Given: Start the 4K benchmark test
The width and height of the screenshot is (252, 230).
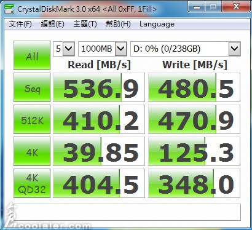Looking at the screenshot, I should click(32, 151).
